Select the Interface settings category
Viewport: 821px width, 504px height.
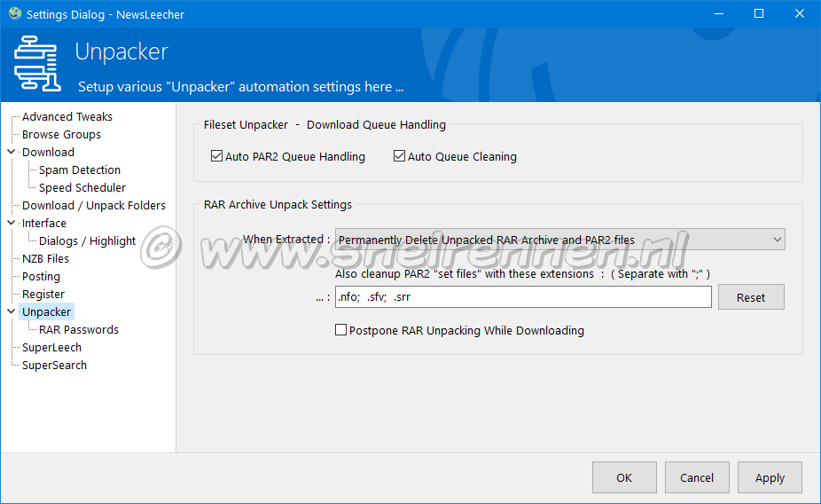[x=44, y=224]
